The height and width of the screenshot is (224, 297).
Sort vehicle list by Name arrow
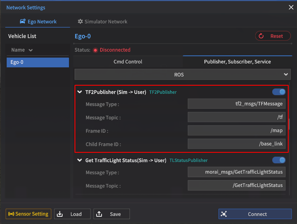[x=31, y=50]
